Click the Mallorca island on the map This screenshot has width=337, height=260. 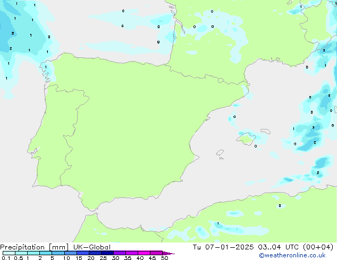click(246, 138)
